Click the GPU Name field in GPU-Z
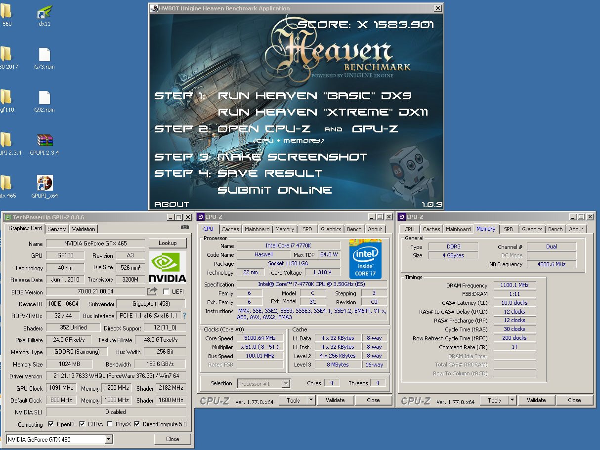Screen dimensions: 600x450 [95, 244]
